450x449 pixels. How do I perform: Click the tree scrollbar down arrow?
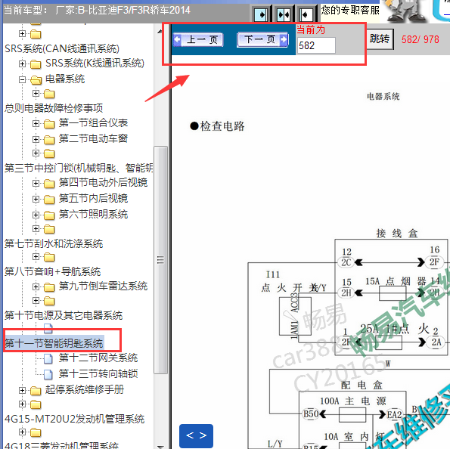[x=160, y=447]
